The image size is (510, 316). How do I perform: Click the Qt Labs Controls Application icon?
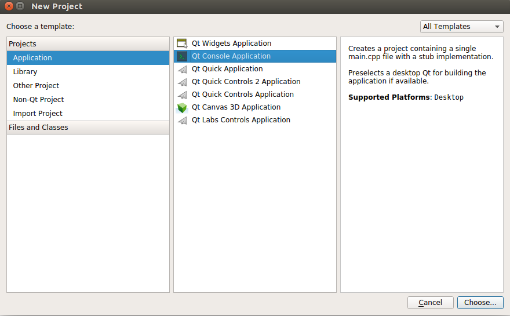click(x=183, y=121)
